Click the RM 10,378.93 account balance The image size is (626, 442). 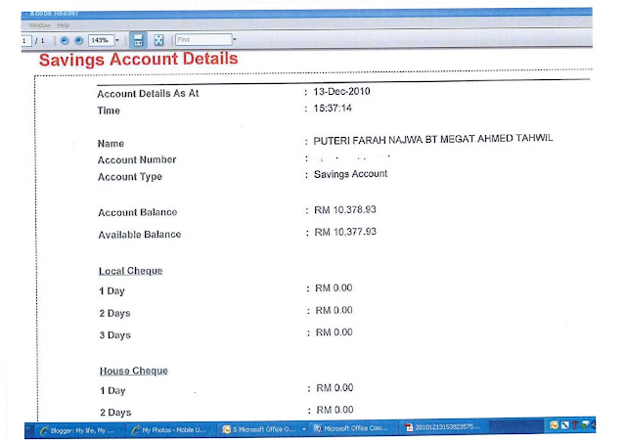[x=345, y=209]
